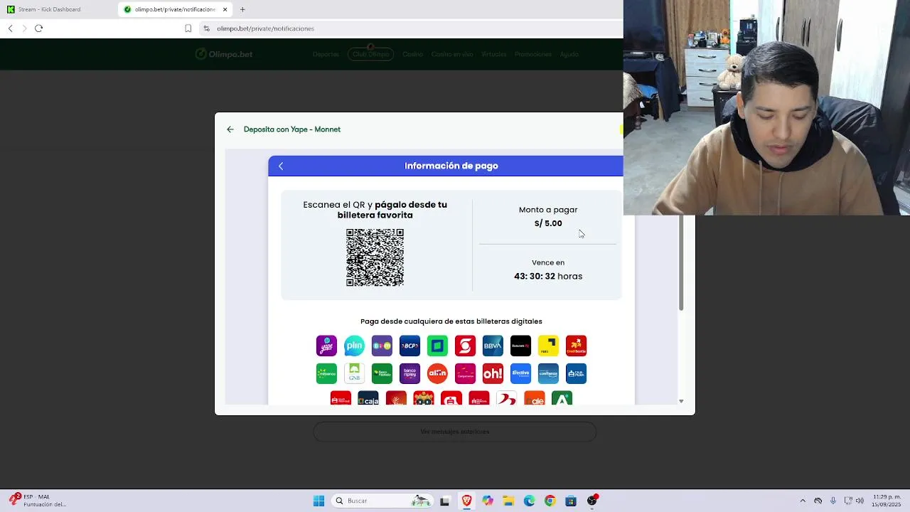The height and width of the screenshot is (512, 910).
Task: Click the S/ 5.00 amount
Action: coord(548,223)
